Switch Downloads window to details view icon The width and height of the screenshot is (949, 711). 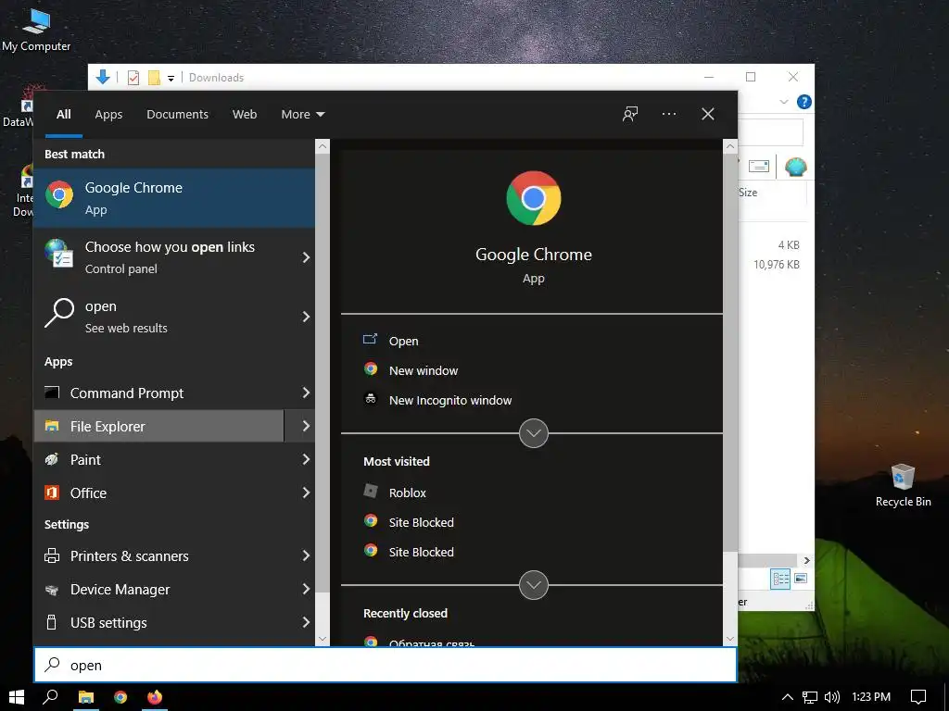[780, 579]
